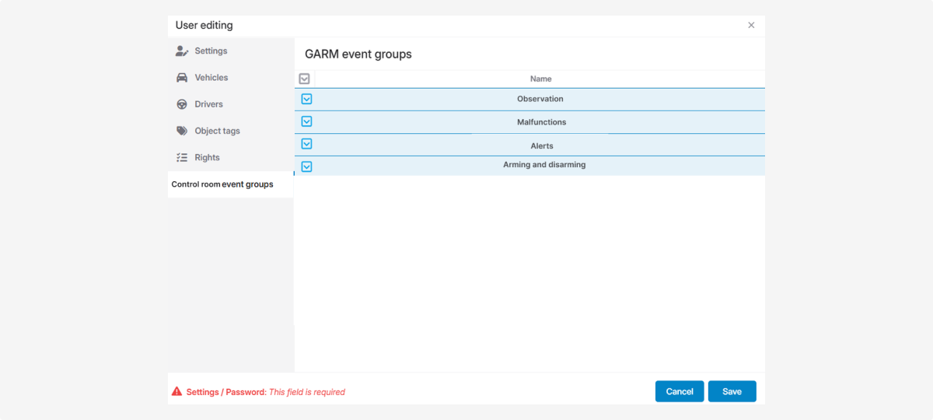Switch to the Vehicles tab

click(x=211, y=78)
